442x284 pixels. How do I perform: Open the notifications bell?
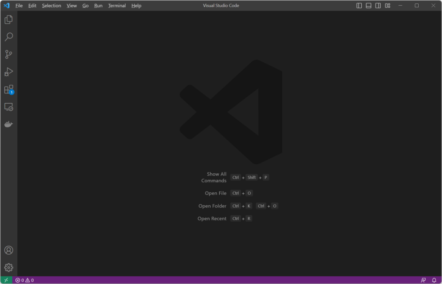click(434, 280)
